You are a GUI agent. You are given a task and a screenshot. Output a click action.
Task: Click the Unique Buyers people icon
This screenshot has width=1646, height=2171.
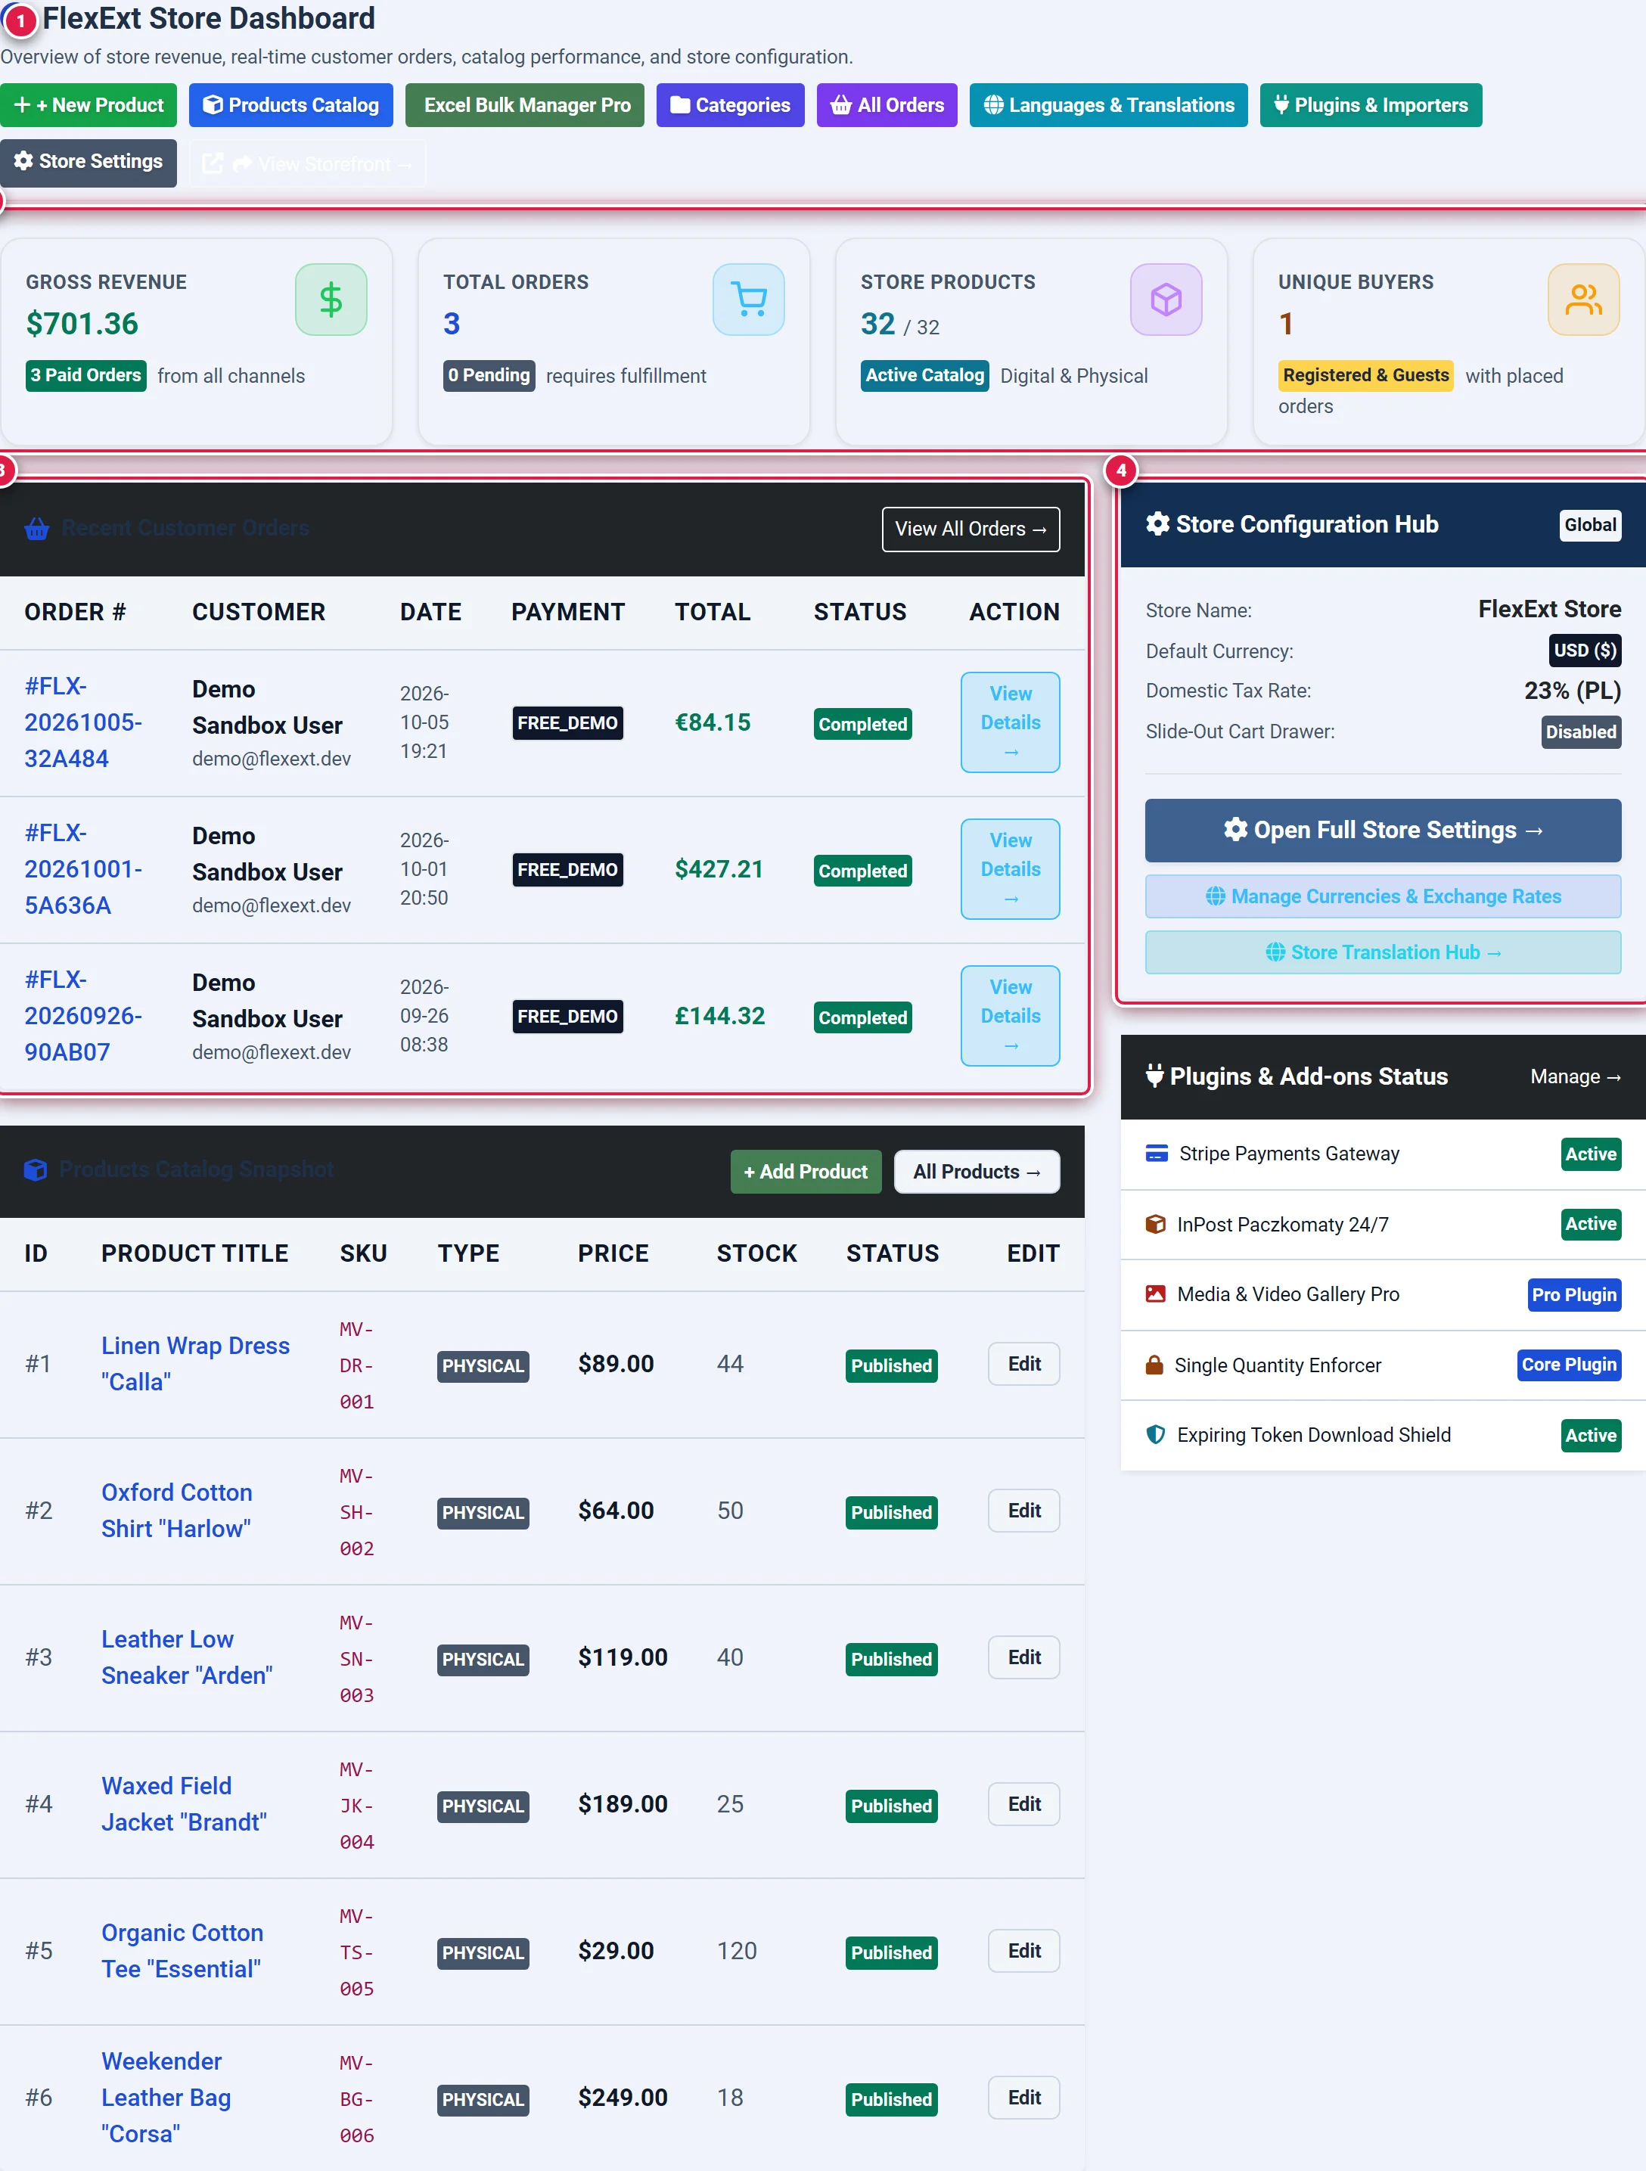(1583, 300)
